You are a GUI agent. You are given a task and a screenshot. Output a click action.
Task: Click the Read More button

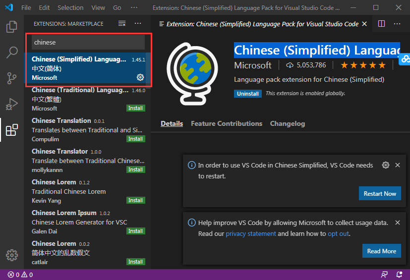click(x=382, y=251)
